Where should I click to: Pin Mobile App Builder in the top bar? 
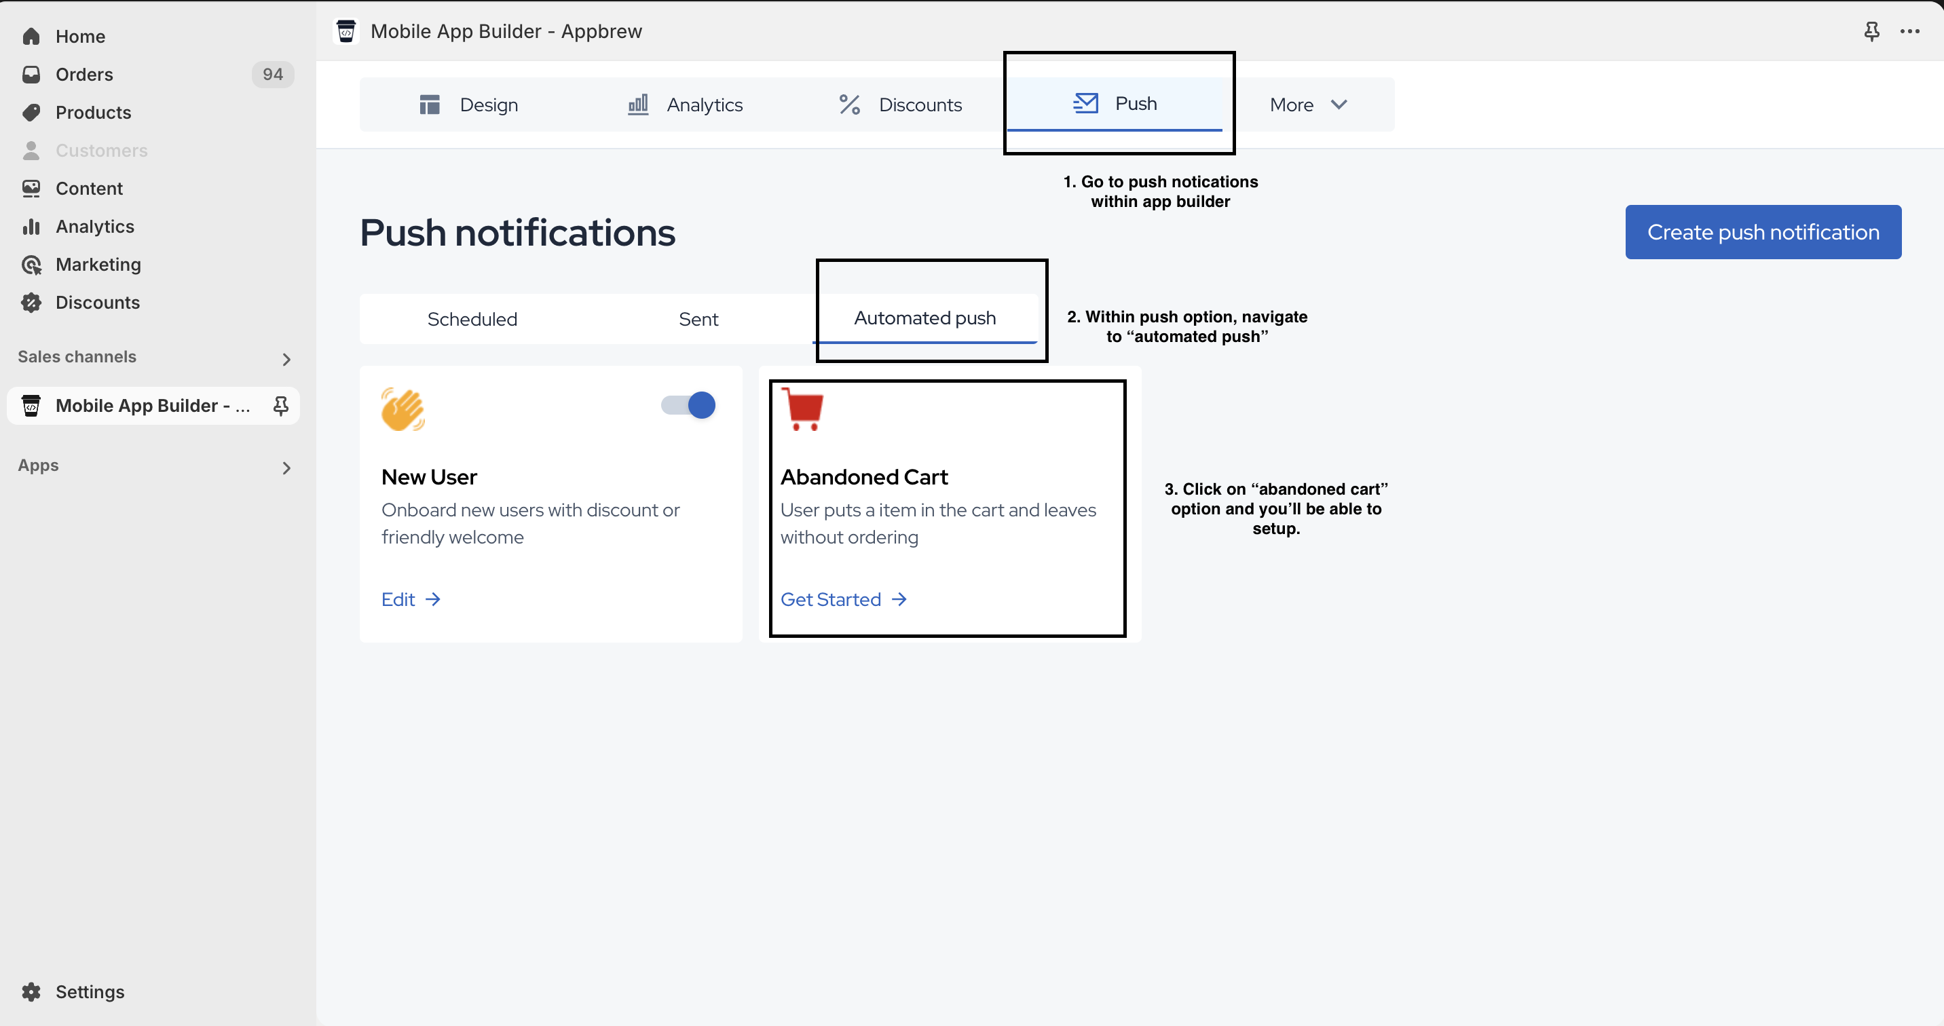(x=1871, y=31)
